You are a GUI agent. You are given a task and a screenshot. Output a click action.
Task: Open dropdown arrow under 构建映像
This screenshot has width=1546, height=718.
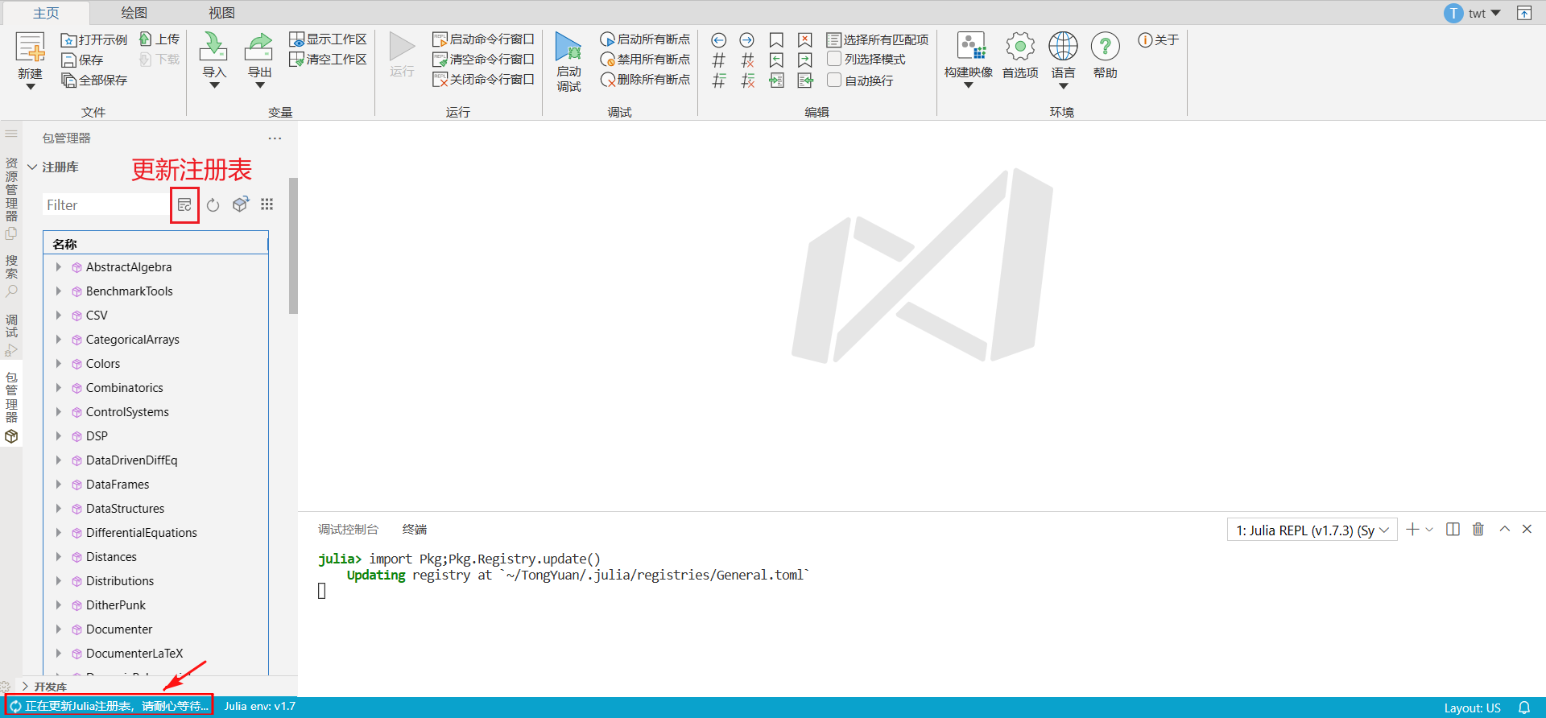969,85
